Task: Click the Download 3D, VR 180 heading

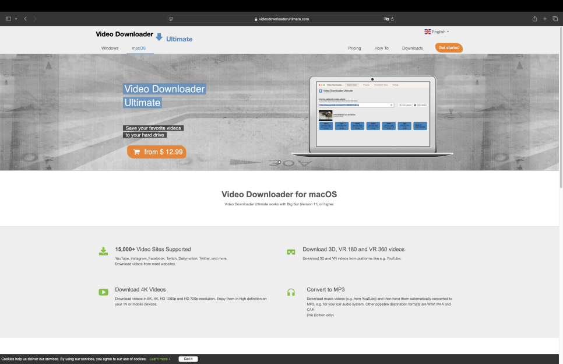Action: (x=353, y=249)
